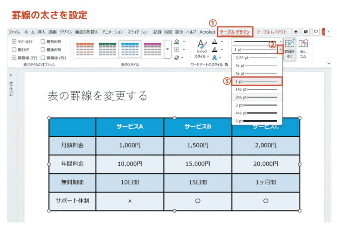Click the サービスA header cell
Screen dimensions: 338x230
[130, 127]
